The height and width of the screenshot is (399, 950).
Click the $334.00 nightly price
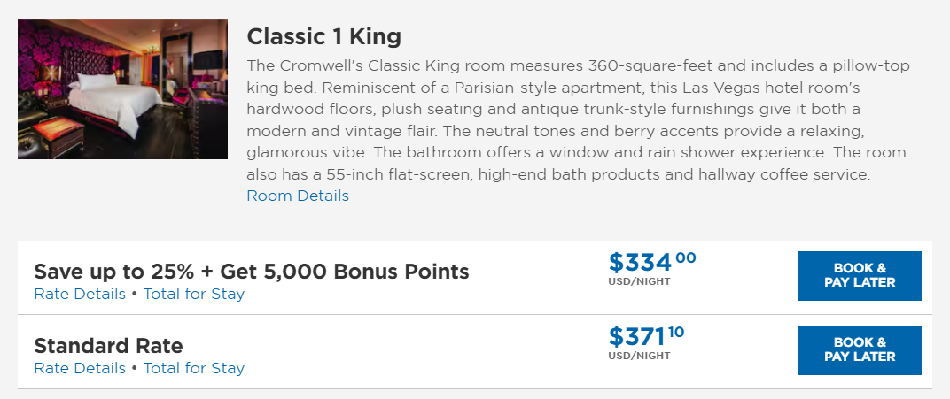(x=651, y=263)
